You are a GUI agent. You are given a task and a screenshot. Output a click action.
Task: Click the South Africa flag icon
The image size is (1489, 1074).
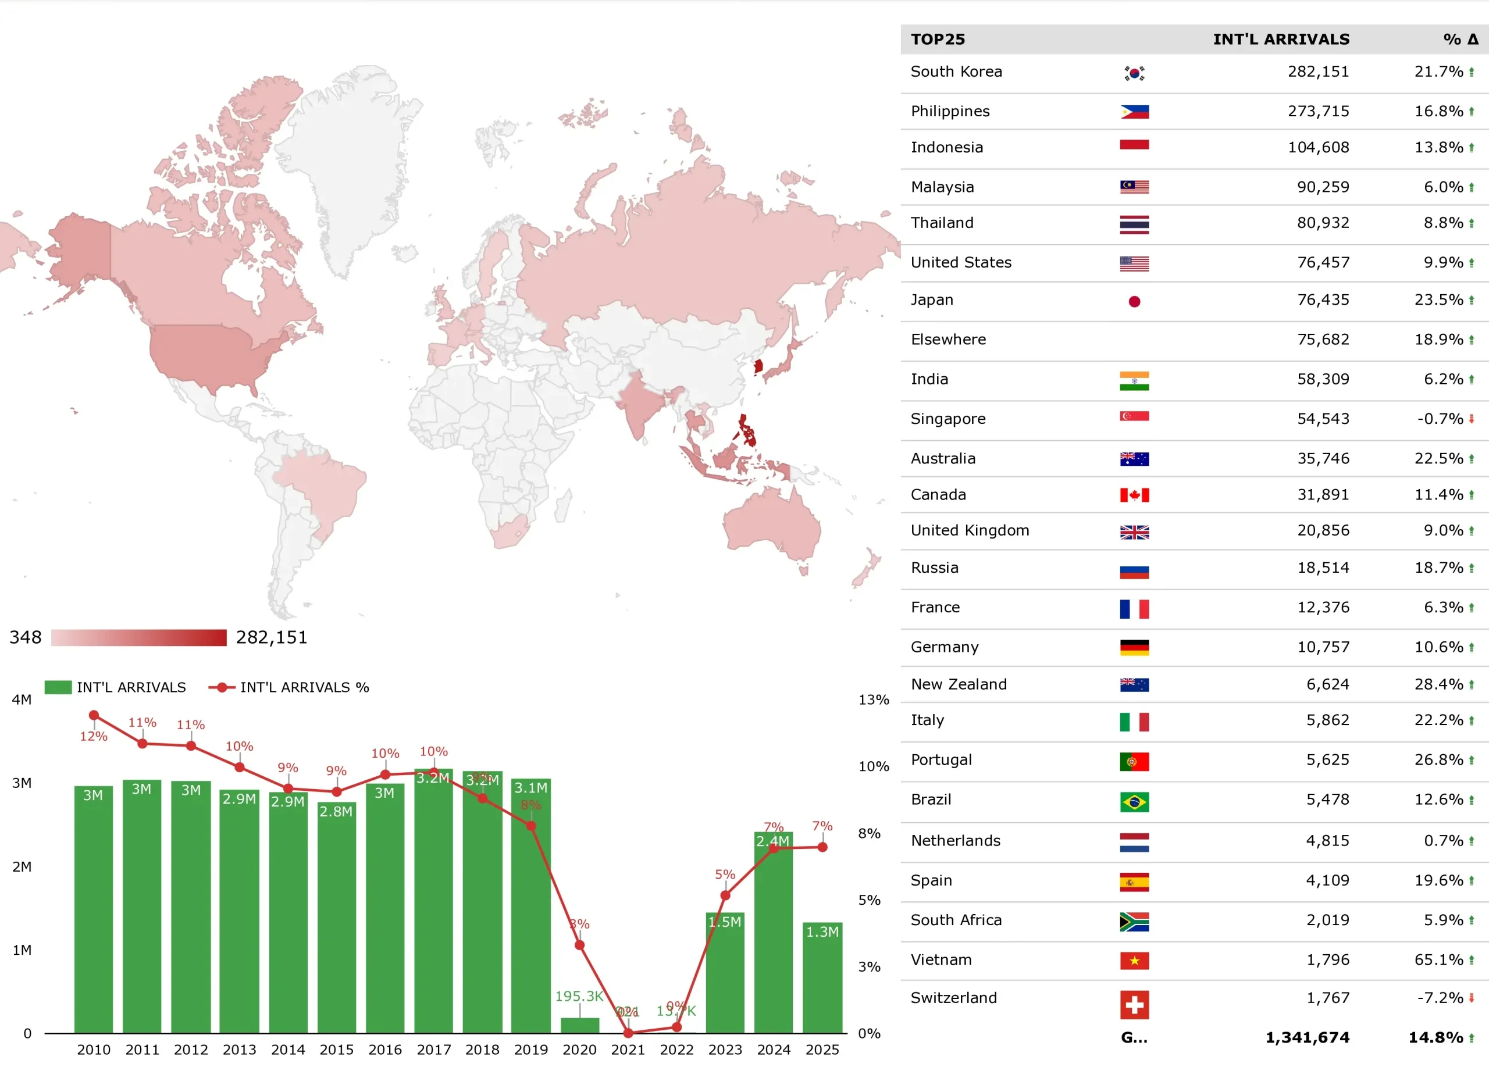[1134, 922]
